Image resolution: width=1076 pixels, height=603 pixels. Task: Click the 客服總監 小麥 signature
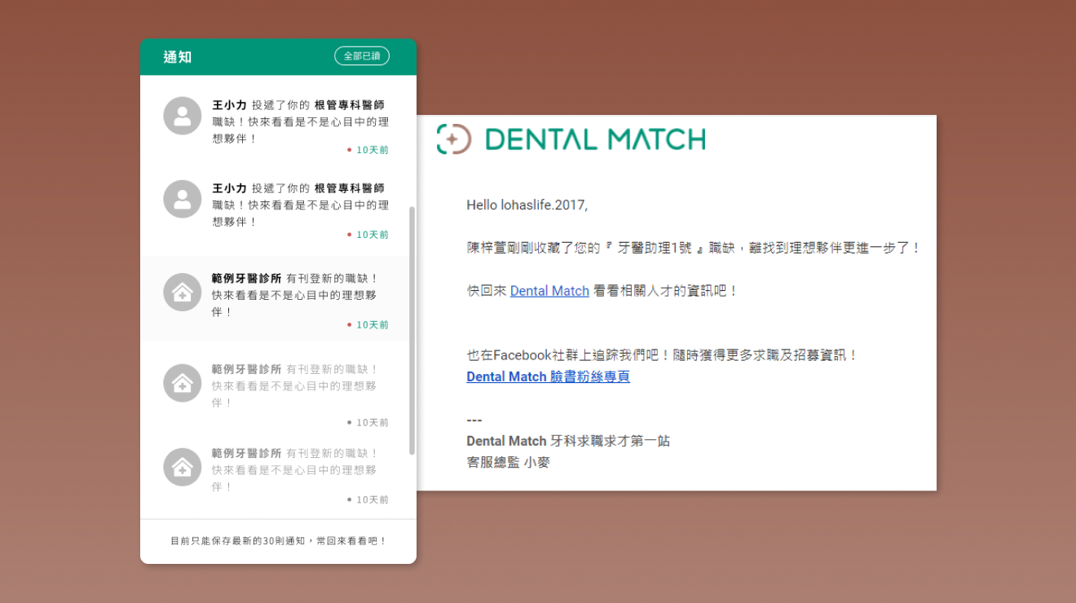pyautogui.click(x=508, y=462)
